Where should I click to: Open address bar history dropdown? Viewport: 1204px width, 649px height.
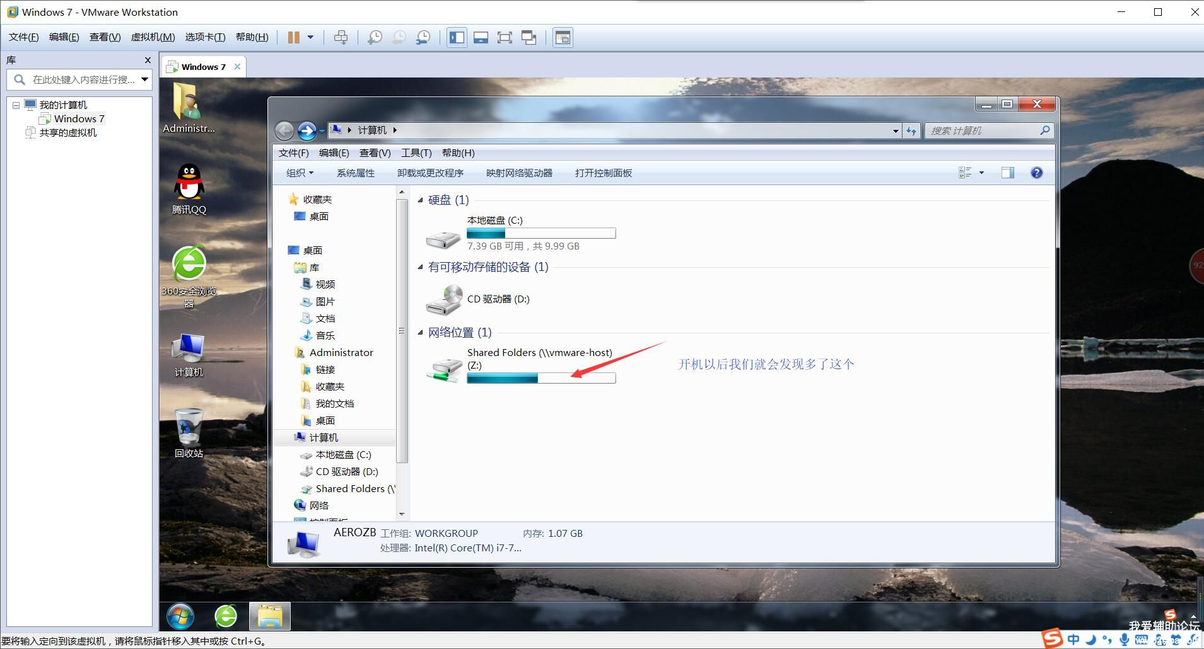point(896,131)
